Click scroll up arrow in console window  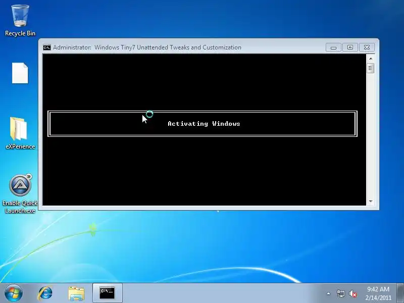pyautogui.click(x=371, y=59)
